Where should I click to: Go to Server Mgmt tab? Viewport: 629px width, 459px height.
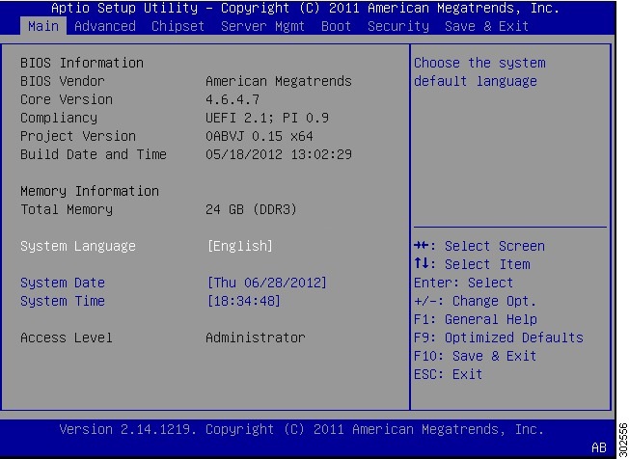pos(263,26)
